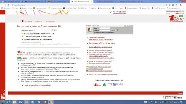Reload the page with the refresh icon

(x=8, y=5)
